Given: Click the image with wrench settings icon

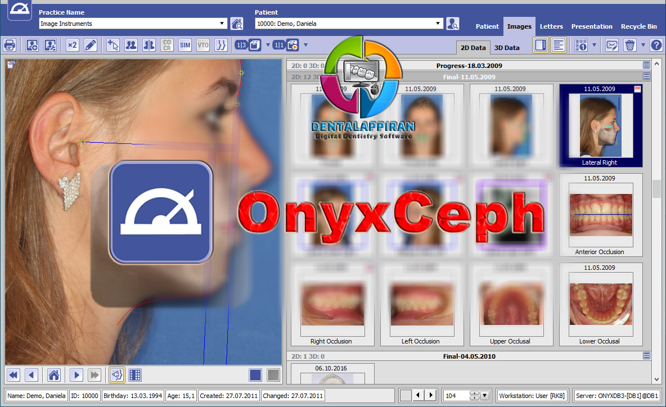Looking at the screenshot, I should (x=50, y=45).
